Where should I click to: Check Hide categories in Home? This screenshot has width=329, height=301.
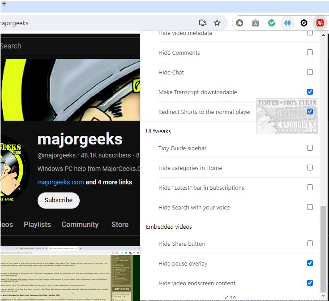pos(310,168)
